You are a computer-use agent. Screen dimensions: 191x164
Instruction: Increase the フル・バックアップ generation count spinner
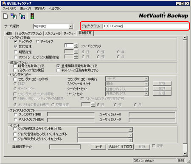click(76, 45)
